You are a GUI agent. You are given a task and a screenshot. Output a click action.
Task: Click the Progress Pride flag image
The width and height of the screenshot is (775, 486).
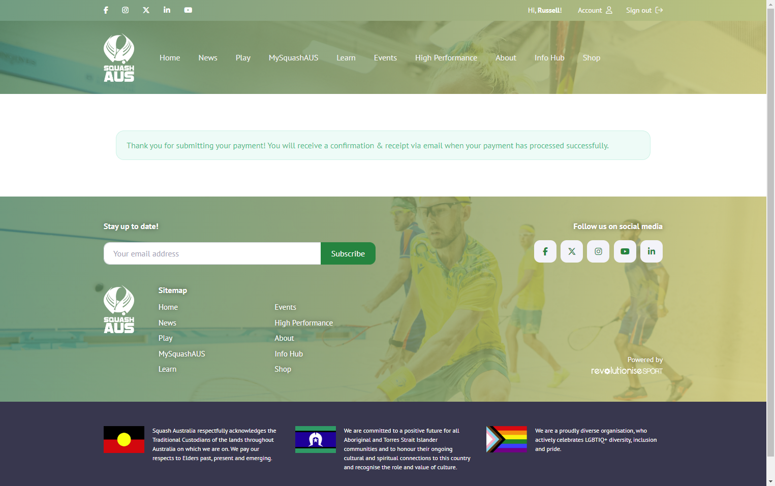coord(507,439)
